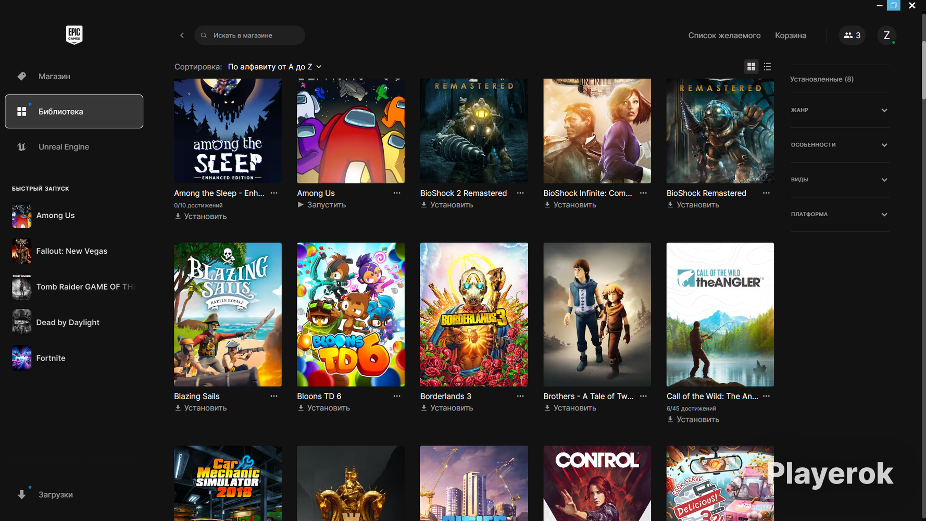Click the Brothers - A Tale of Tw... title

click(x=589, y=396)
